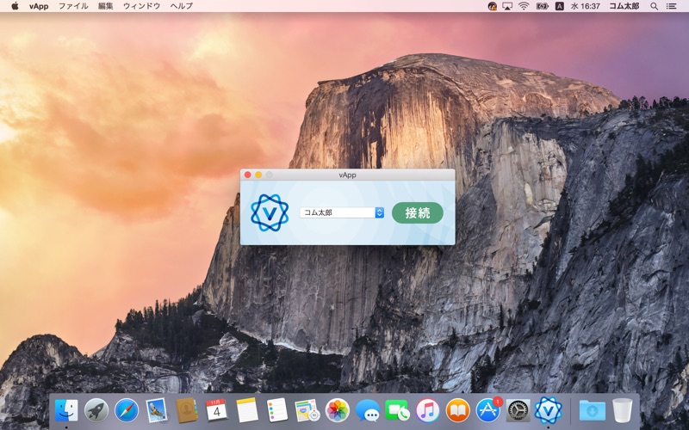This screenshot has width=689, height=430.
Task: Open the 編集 menu
Action: (x=105, y=6)
